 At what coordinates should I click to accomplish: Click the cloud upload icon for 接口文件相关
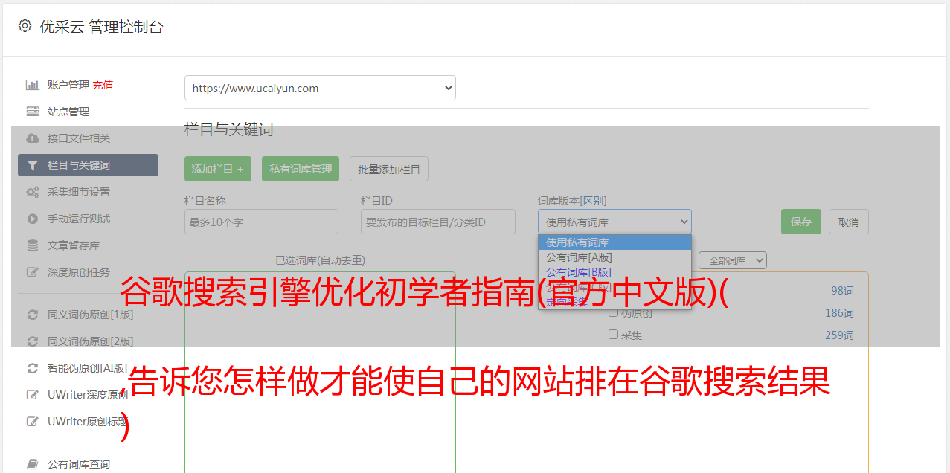[x=32, y=138]
